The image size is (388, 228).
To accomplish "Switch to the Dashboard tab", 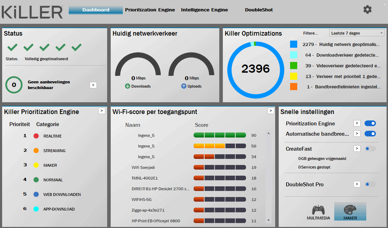I will tap(96, 10).
